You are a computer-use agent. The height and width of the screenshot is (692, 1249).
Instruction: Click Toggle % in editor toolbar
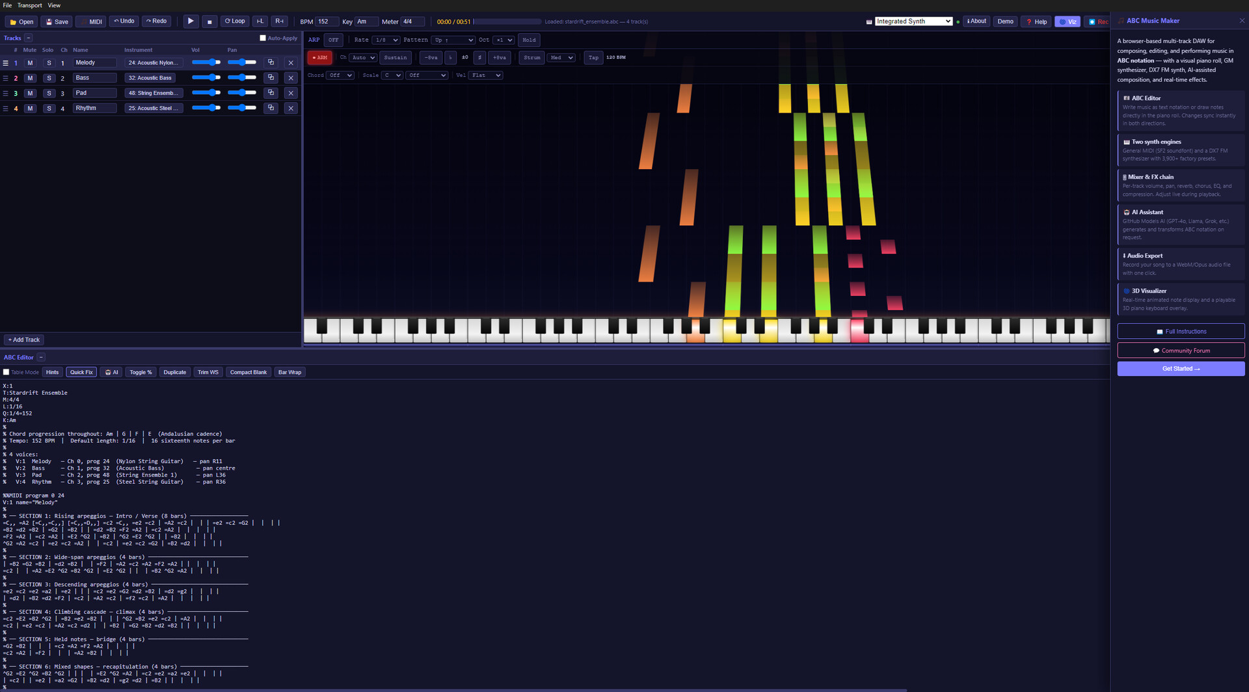coord(141,372)
